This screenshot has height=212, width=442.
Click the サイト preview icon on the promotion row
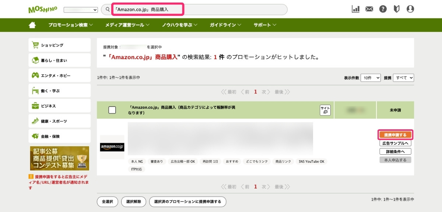325,109
